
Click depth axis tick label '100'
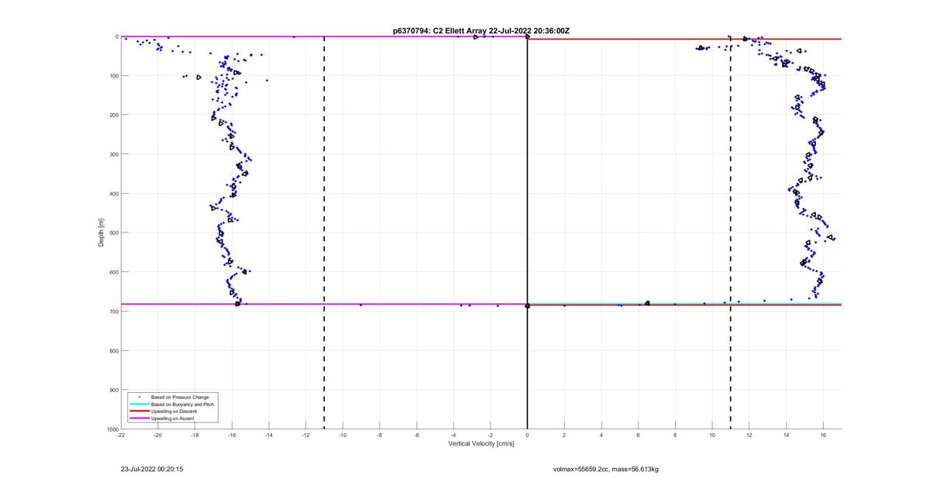(113, 76)
